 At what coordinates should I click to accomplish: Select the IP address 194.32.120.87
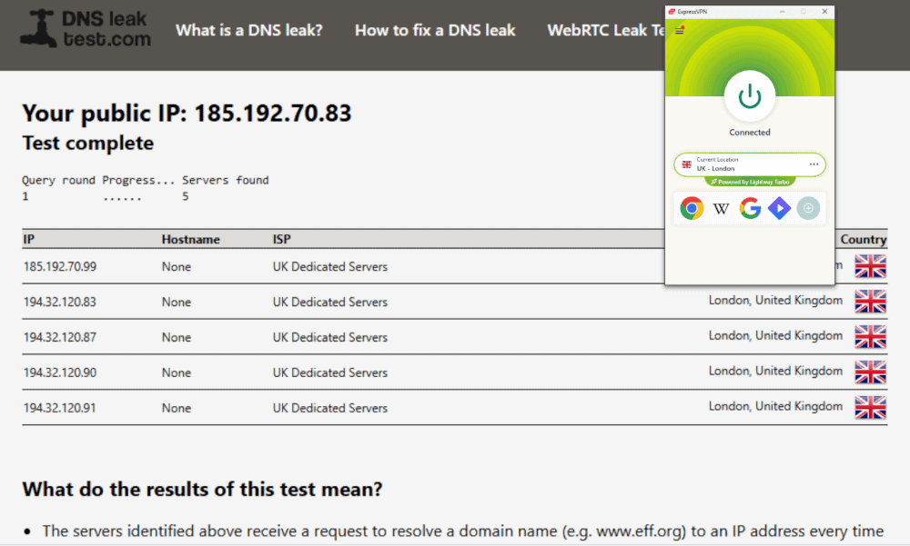[60, 337]
